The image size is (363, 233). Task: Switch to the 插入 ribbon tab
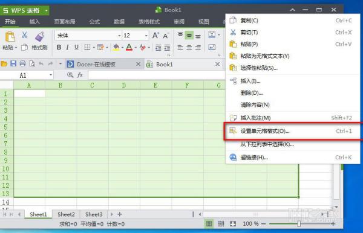[x=34, y=22]
